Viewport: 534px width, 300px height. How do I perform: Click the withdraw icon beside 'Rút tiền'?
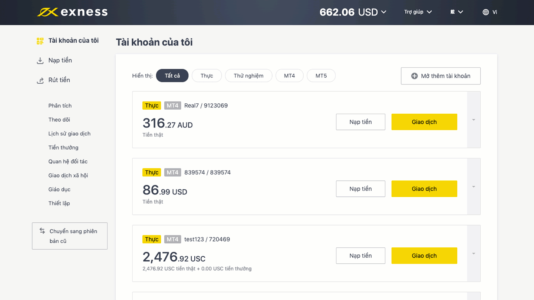(40, 80)
